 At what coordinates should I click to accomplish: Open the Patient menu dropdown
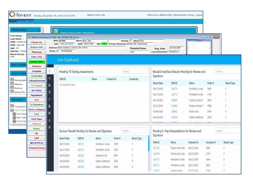click(x=27, y=21)
